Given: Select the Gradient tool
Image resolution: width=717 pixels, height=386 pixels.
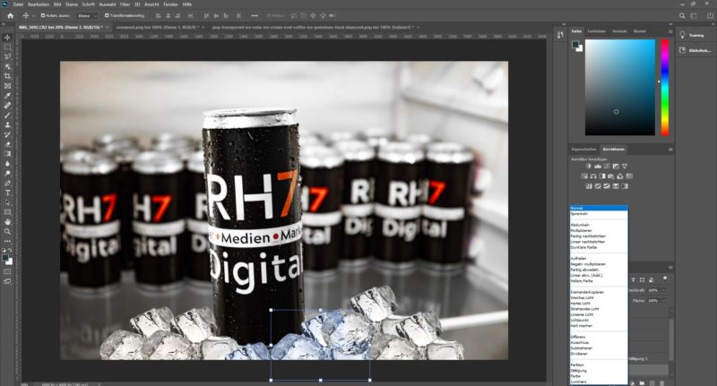Looking at the screenshot, I should (x=7, y=153).
